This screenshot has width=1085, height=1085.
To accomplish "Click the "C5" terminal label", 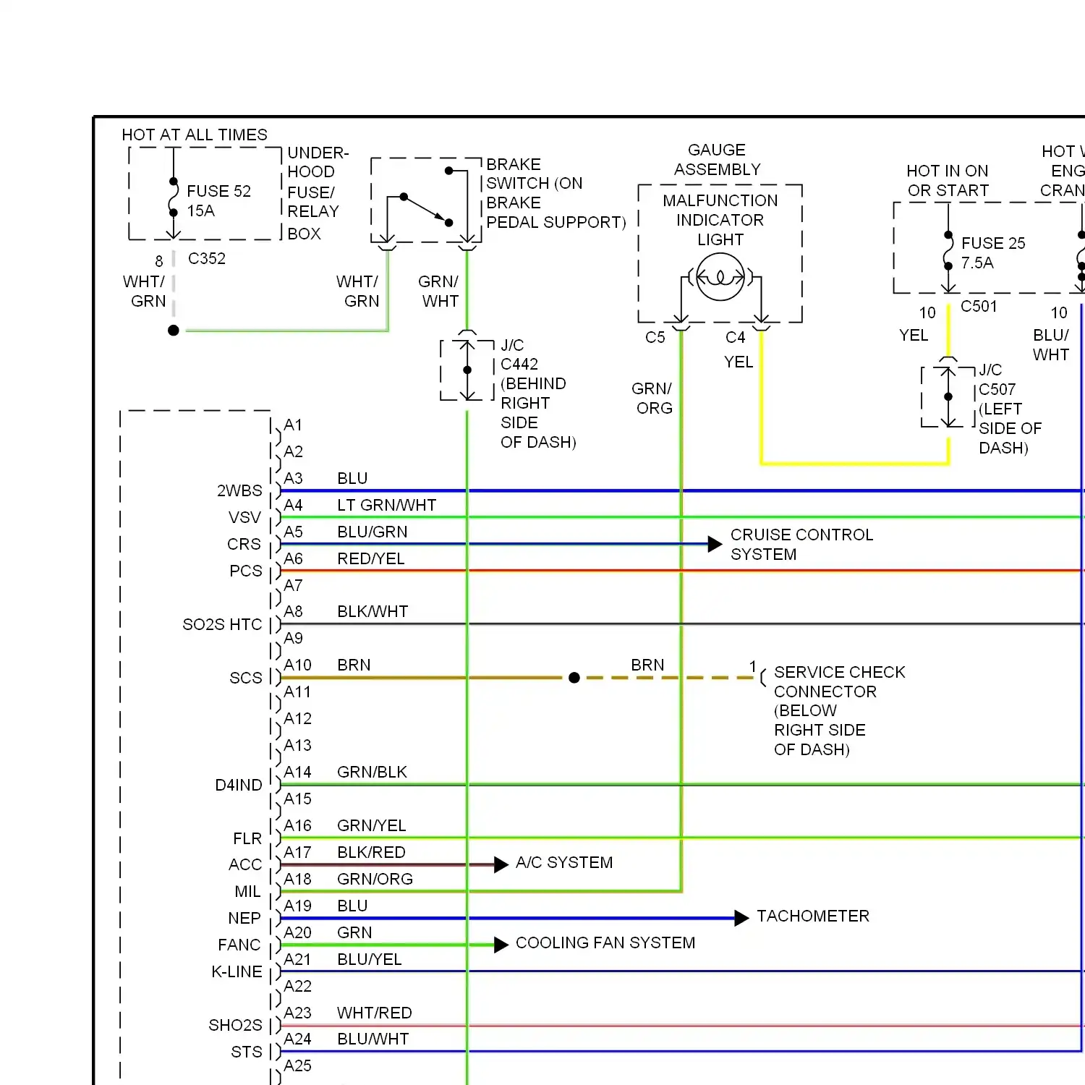I will point(655,337).
